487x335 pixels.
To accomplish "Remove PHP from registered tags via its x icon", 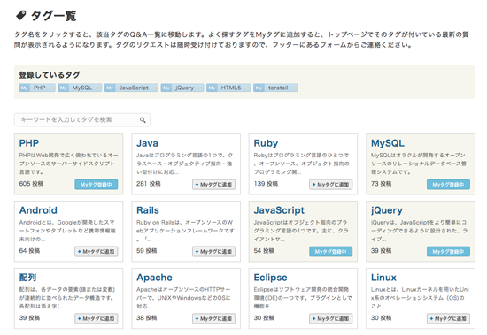I will click(x=52, y=88).
